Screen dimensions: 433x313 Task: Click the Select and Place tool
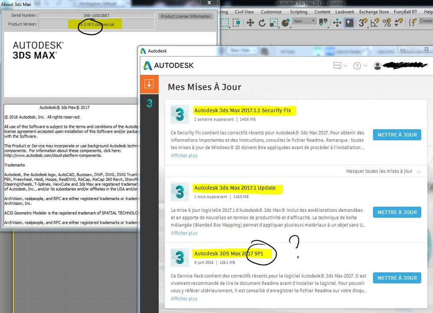(285, 23)
